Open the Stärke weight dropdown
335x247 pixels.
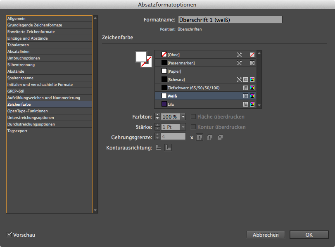[183, 127]
